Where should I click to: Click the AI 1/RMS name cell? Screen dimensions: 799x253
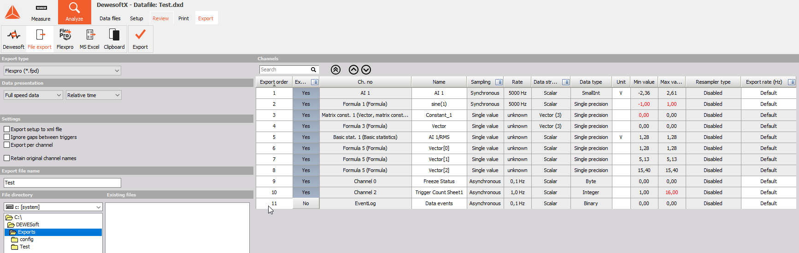click(x=439, y=137)
